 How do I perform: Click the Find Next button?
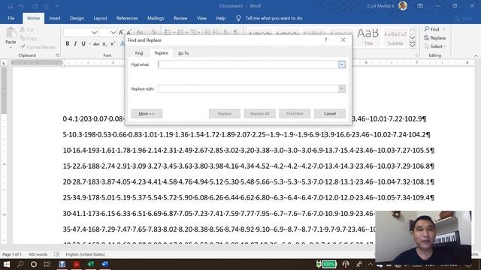[x=295, y=113]
